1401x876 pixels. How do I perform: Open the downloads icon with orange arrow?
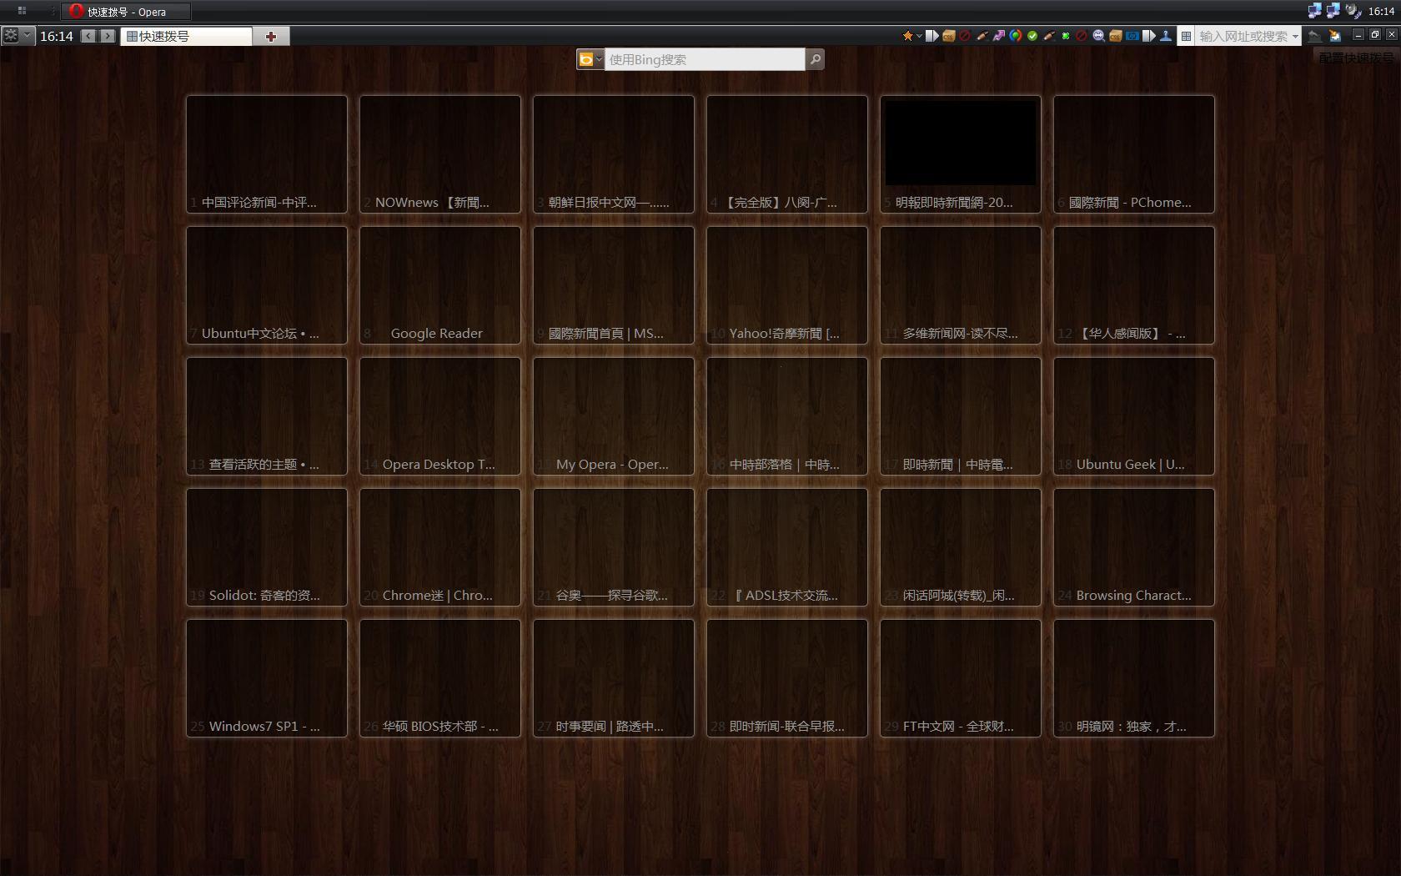click(1335, 36)
